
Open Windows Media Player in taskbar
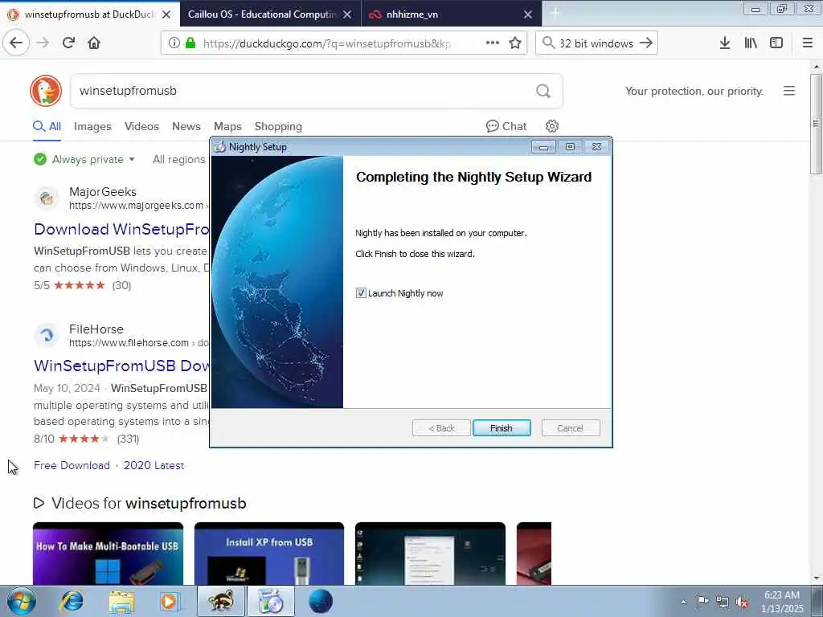[170, 601]
